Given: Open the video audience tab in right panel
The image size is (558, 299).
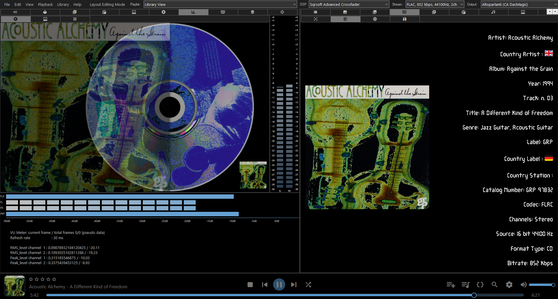Looking at the screenshot, I should pos(523,12).
